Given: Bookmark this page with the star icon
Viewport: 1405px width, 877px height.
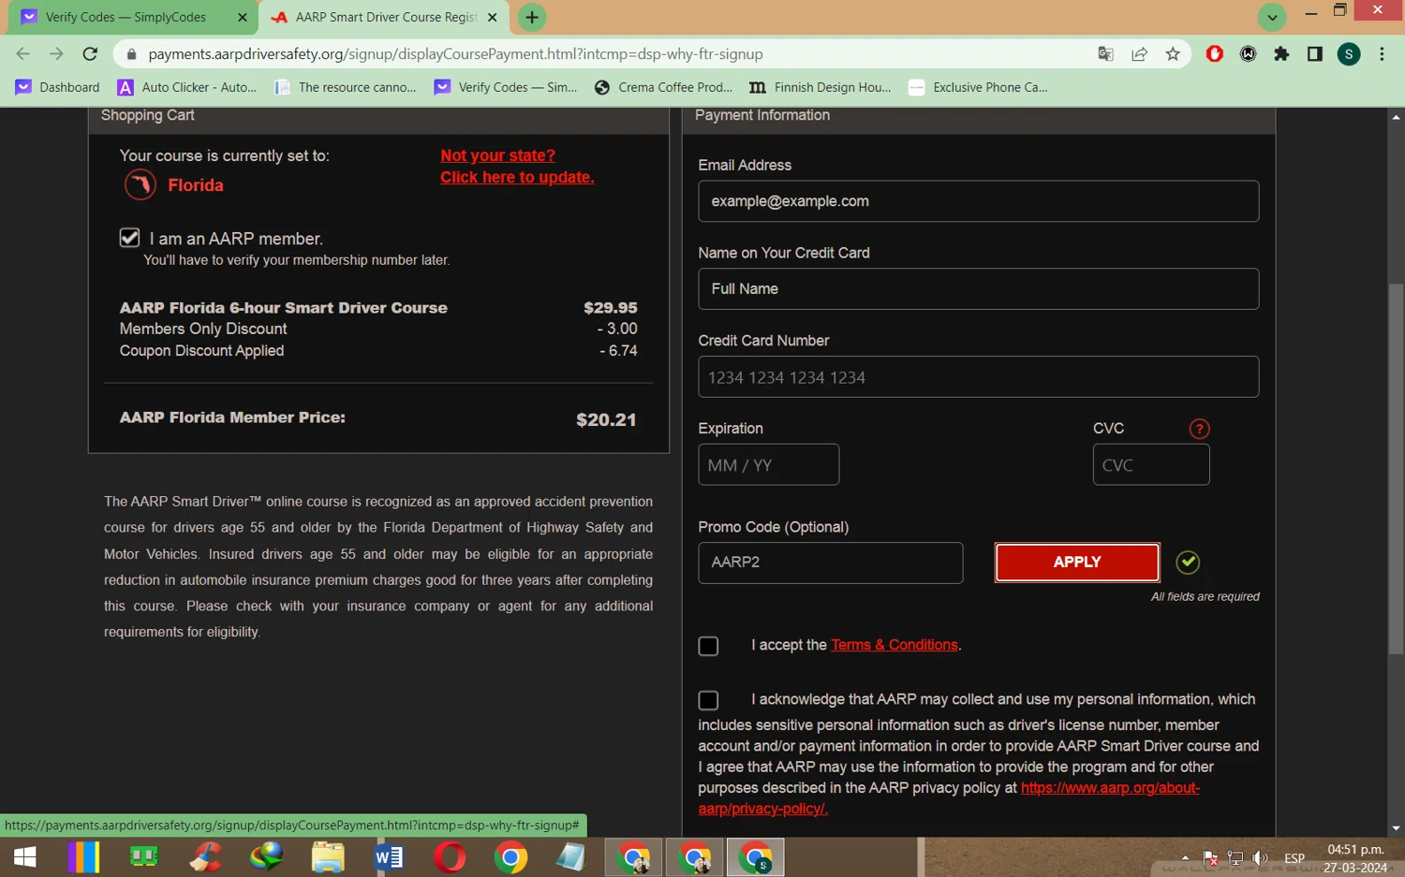Looking at the screenshot, I should [x=1173, y=54].
